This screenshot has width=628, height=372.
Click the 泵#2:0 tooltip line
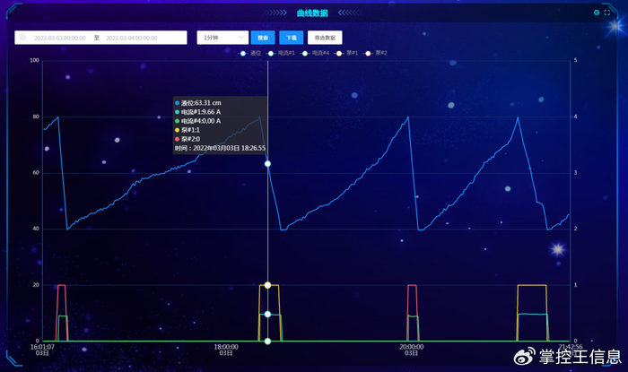coord(188,139)
